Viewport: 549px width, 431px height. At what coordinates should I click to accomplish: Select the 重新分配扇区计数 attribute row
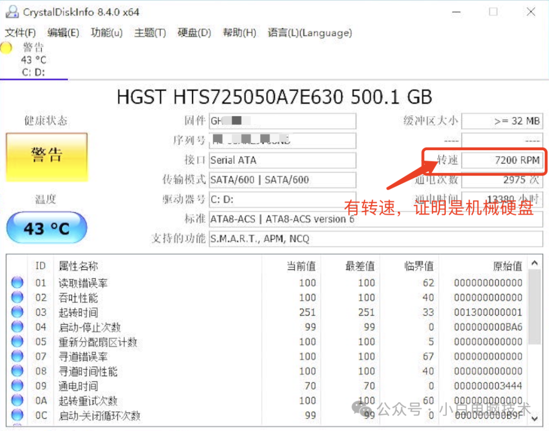click(267, 342)
